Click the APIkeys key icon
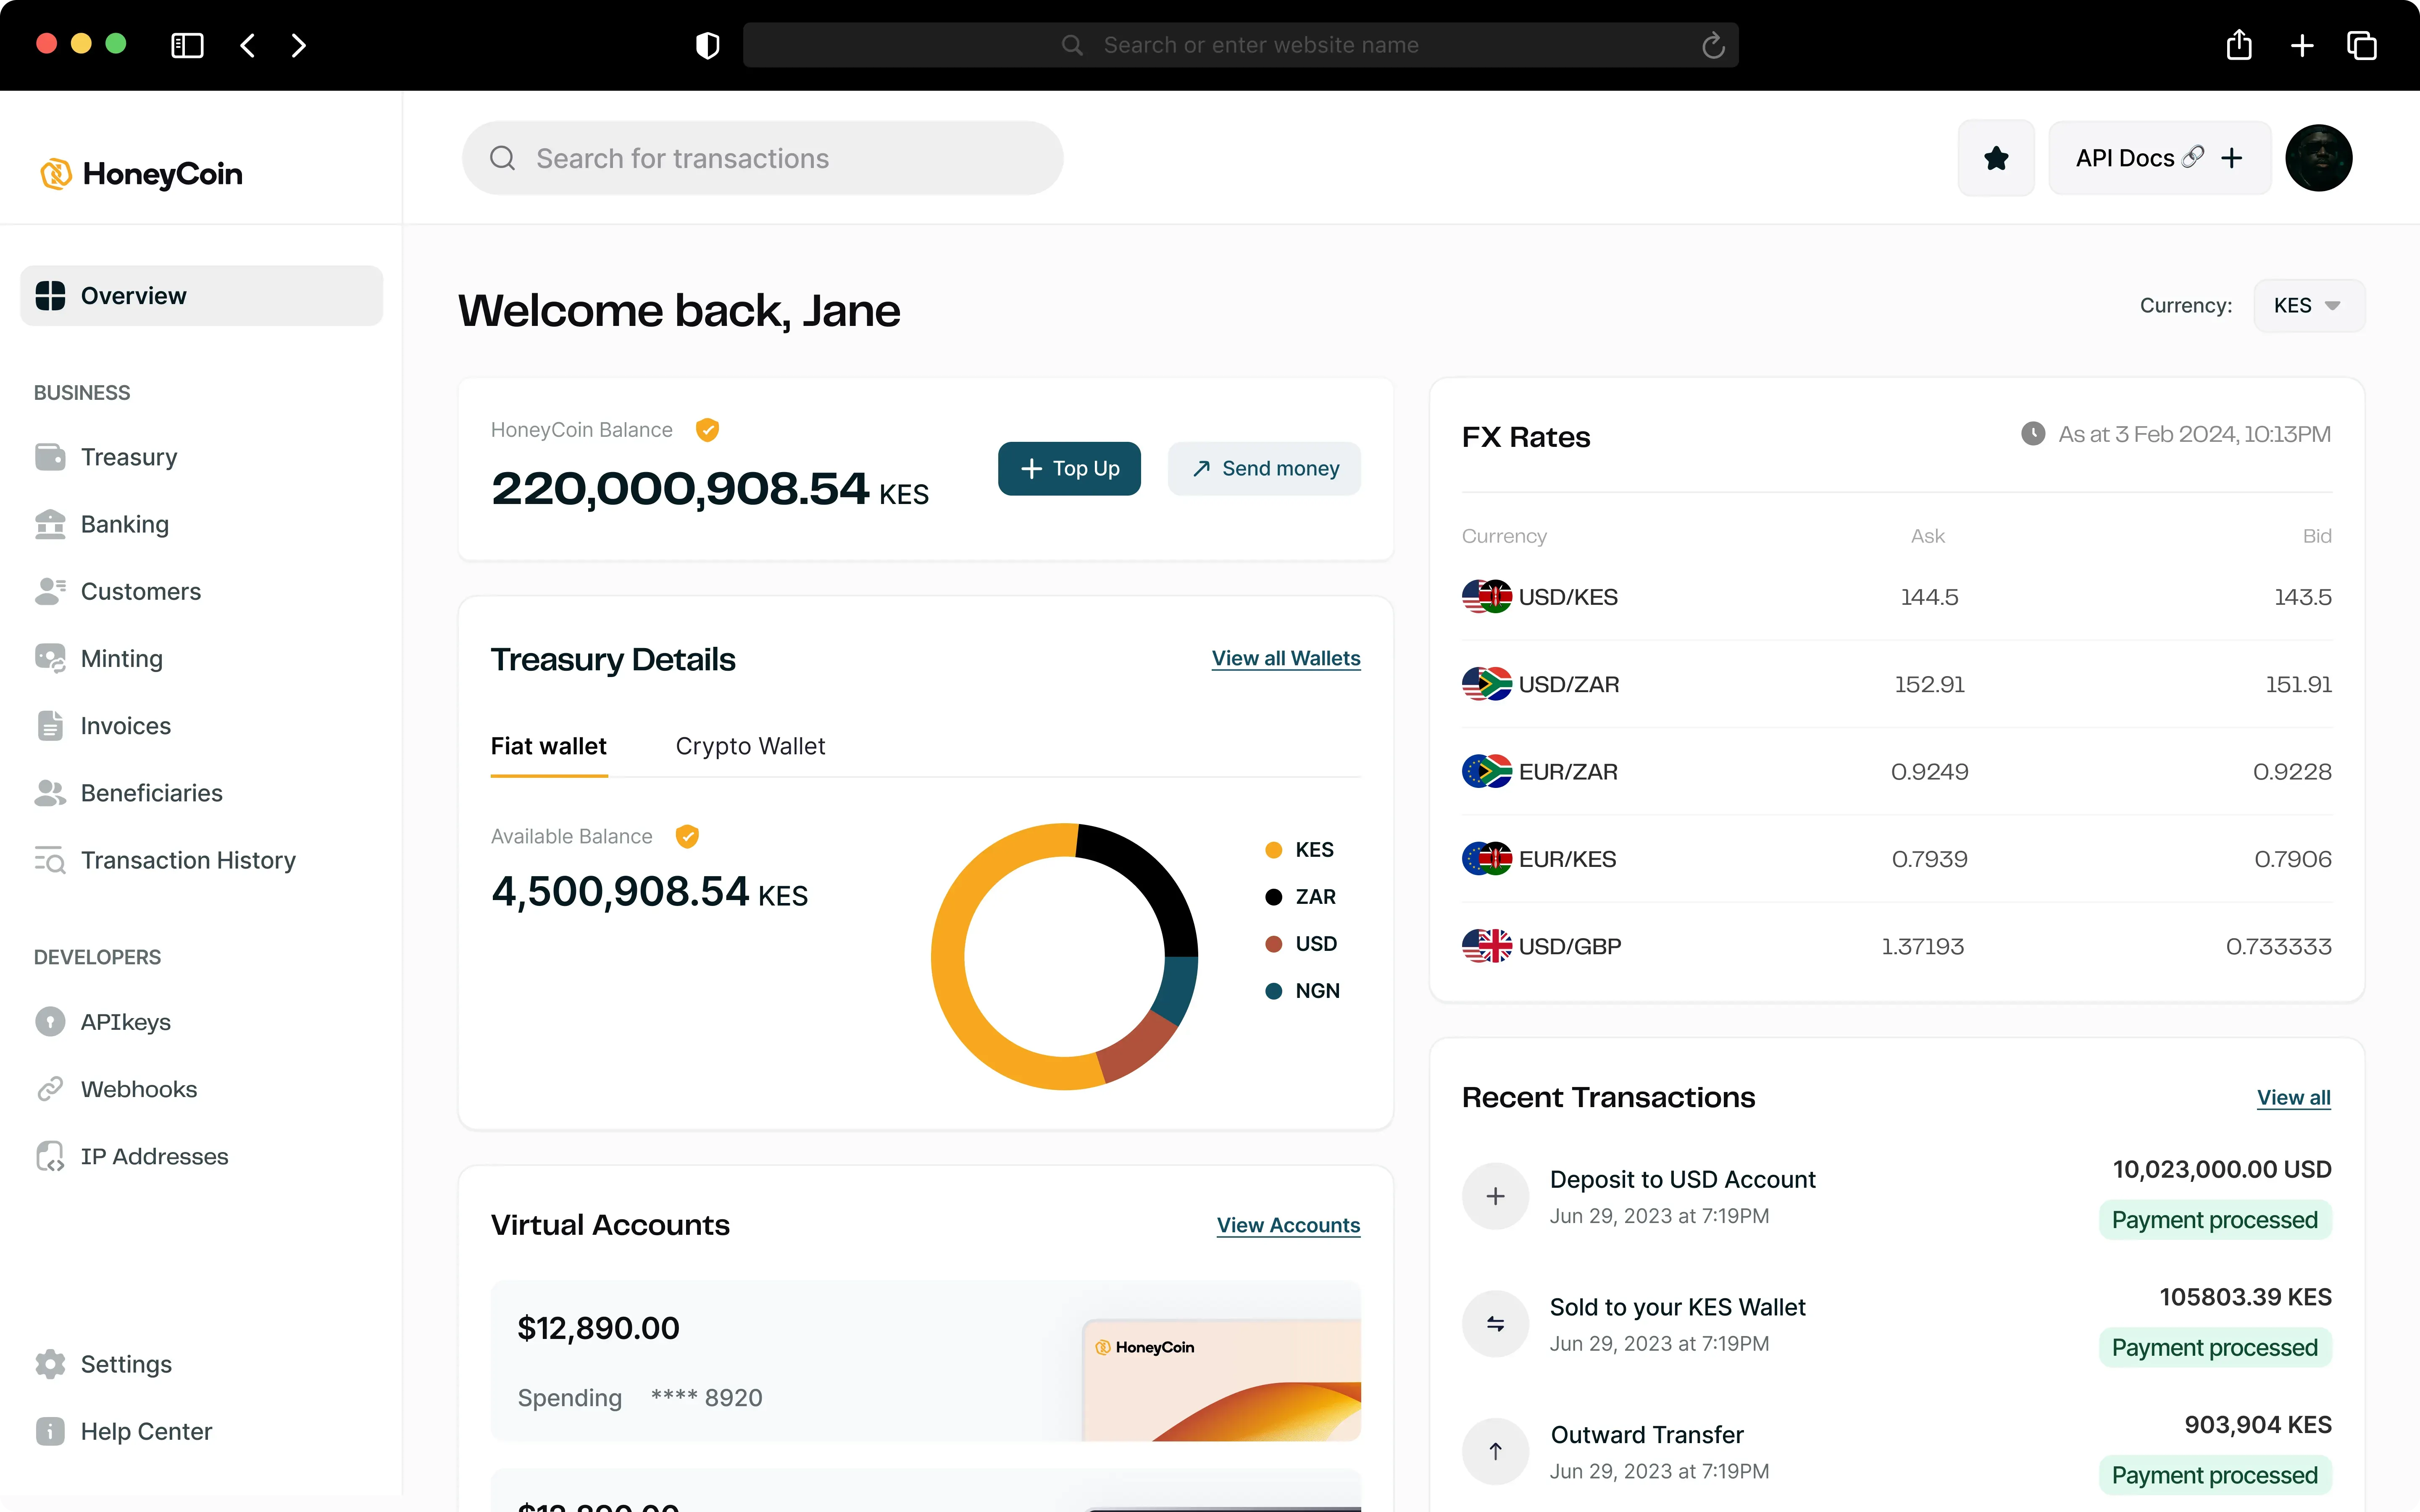The image size is (2420, 1512). tap(50, 1021)
